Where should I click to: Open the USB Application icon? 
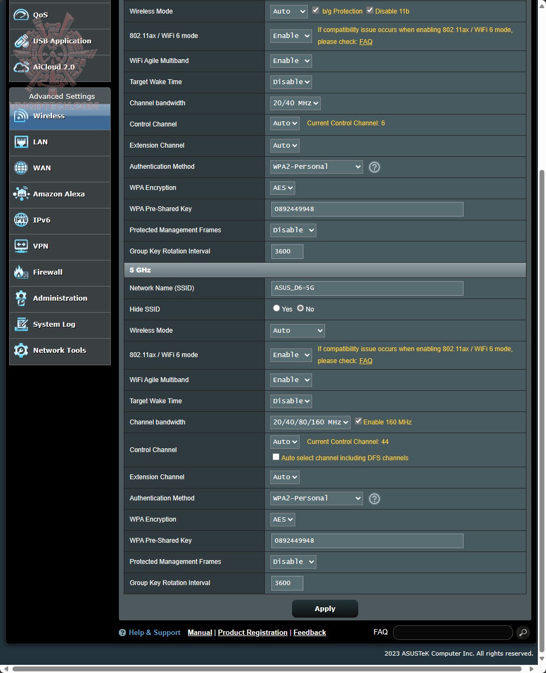(x=21, y=41)
